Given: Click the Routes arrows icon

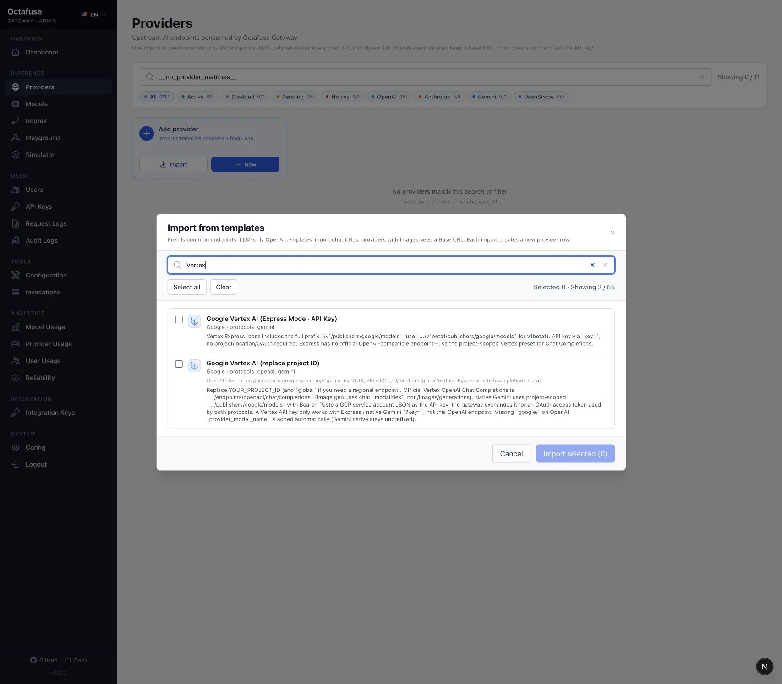Looking at the screenshot, I should pos(16,121).
